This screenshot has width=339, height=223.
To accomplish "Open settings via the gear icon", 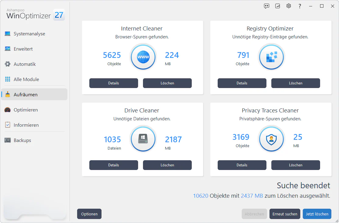I will (289, 6).
